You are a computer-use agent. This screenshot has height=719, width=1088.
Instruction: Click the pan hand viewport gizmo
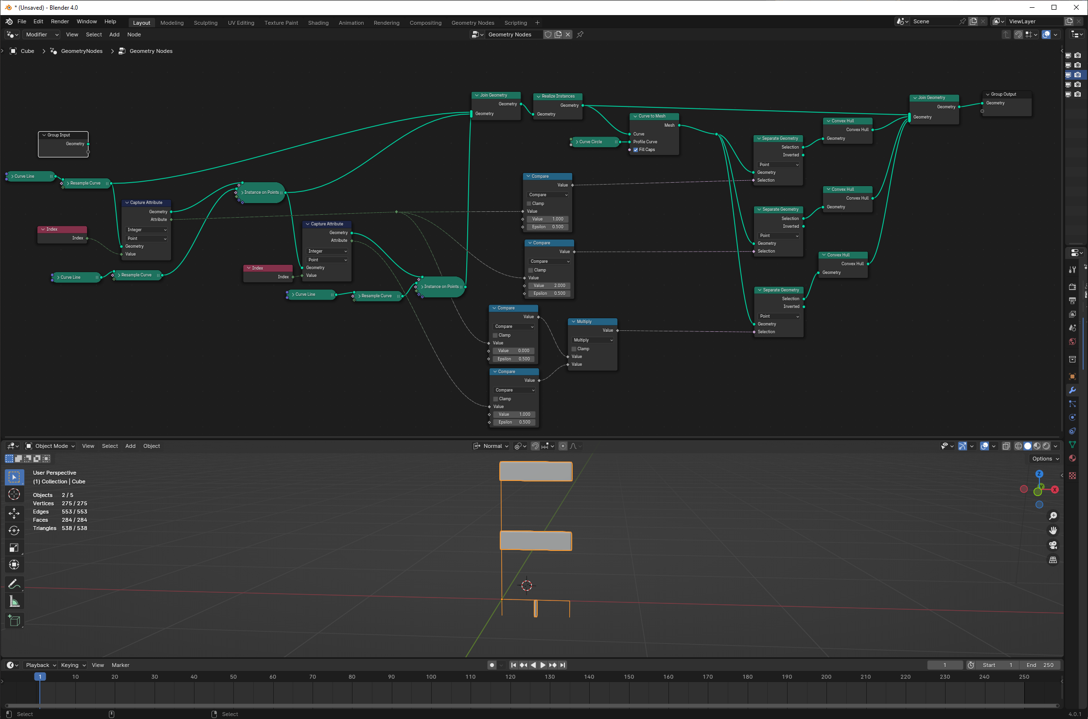pyautogui.click(x=1053, y=531)
